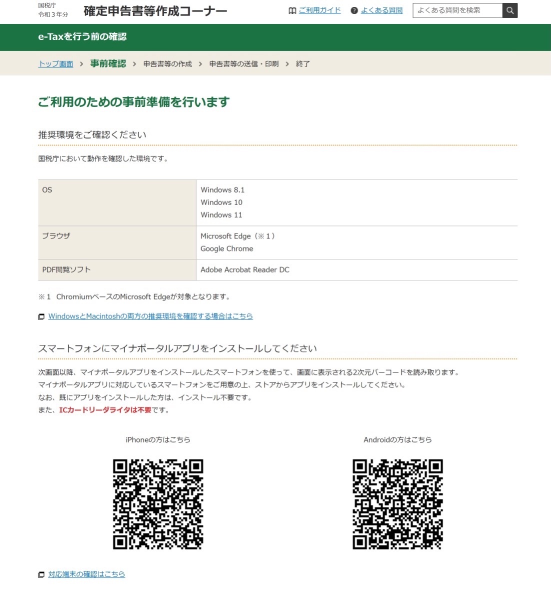Viewport: 551px width, 598px height.
Task: Open 対応端末の確認はこちら link
Action: tap(86, 574)
